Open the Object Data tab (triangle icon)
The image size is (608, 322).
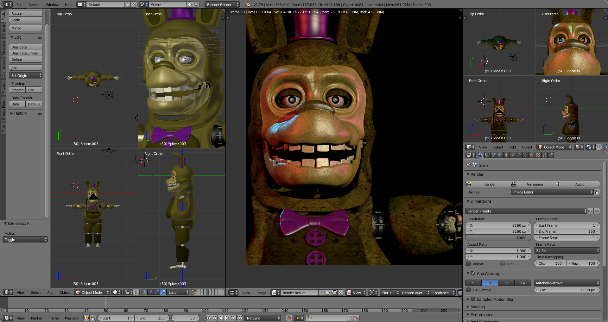(x=525, y=155)
